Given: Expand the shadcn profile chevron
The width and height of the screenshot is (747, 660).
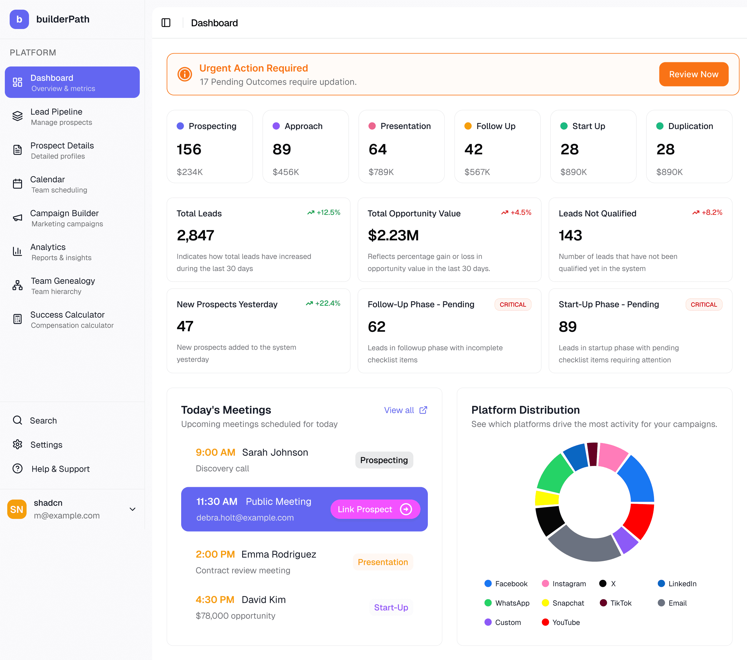Looking at the screenshot, I should [132, 509].
